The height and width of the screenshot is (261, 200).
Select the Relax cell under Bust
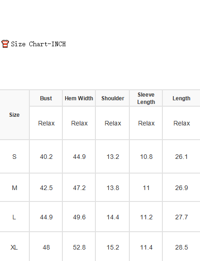[46, 123]
